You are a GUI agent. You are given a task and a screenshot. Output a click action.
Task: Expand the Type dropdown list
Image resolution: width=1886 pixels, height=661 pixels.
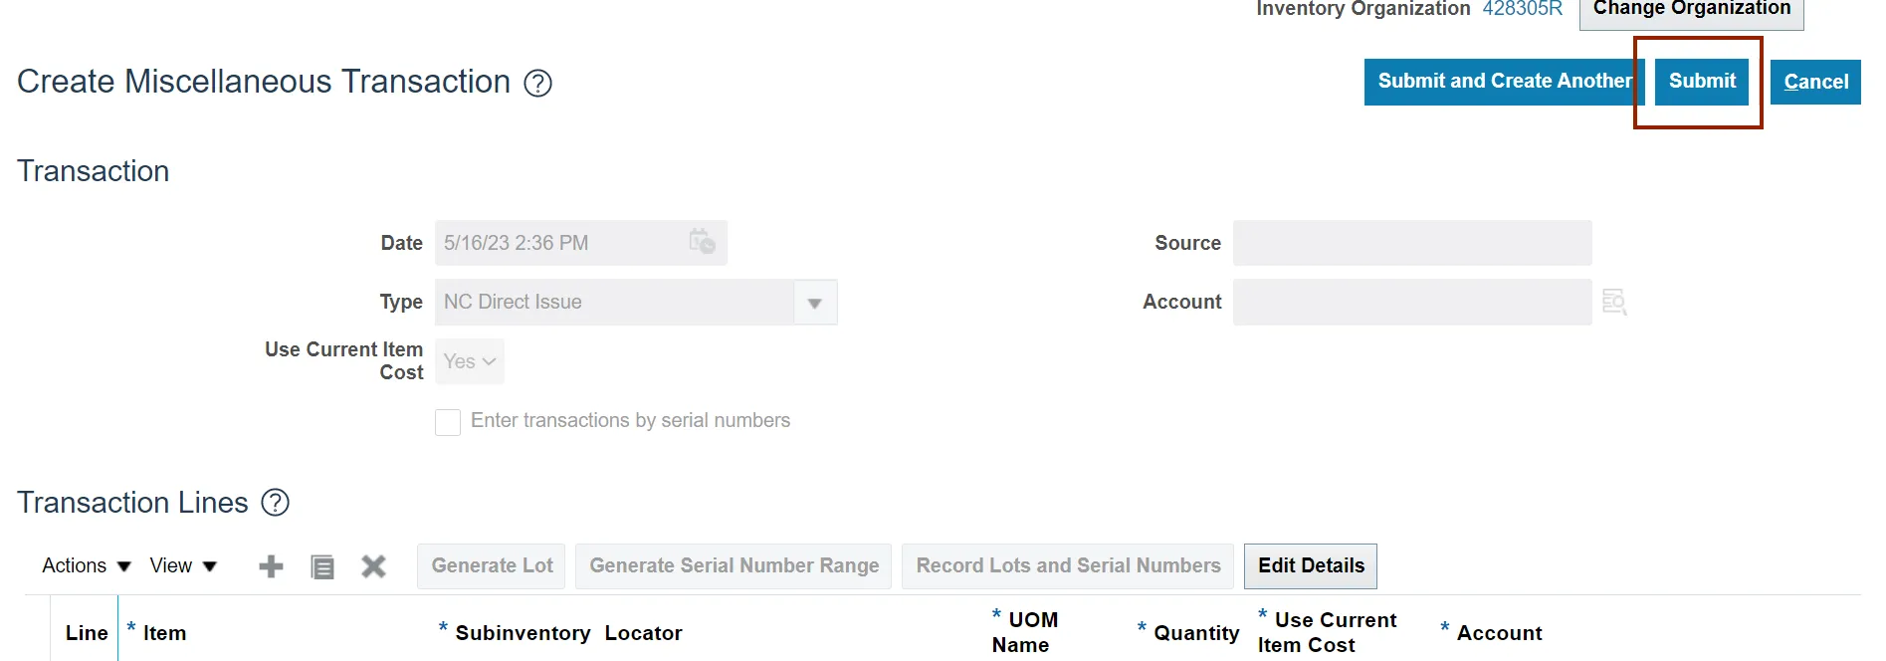(x=814, y=303)
